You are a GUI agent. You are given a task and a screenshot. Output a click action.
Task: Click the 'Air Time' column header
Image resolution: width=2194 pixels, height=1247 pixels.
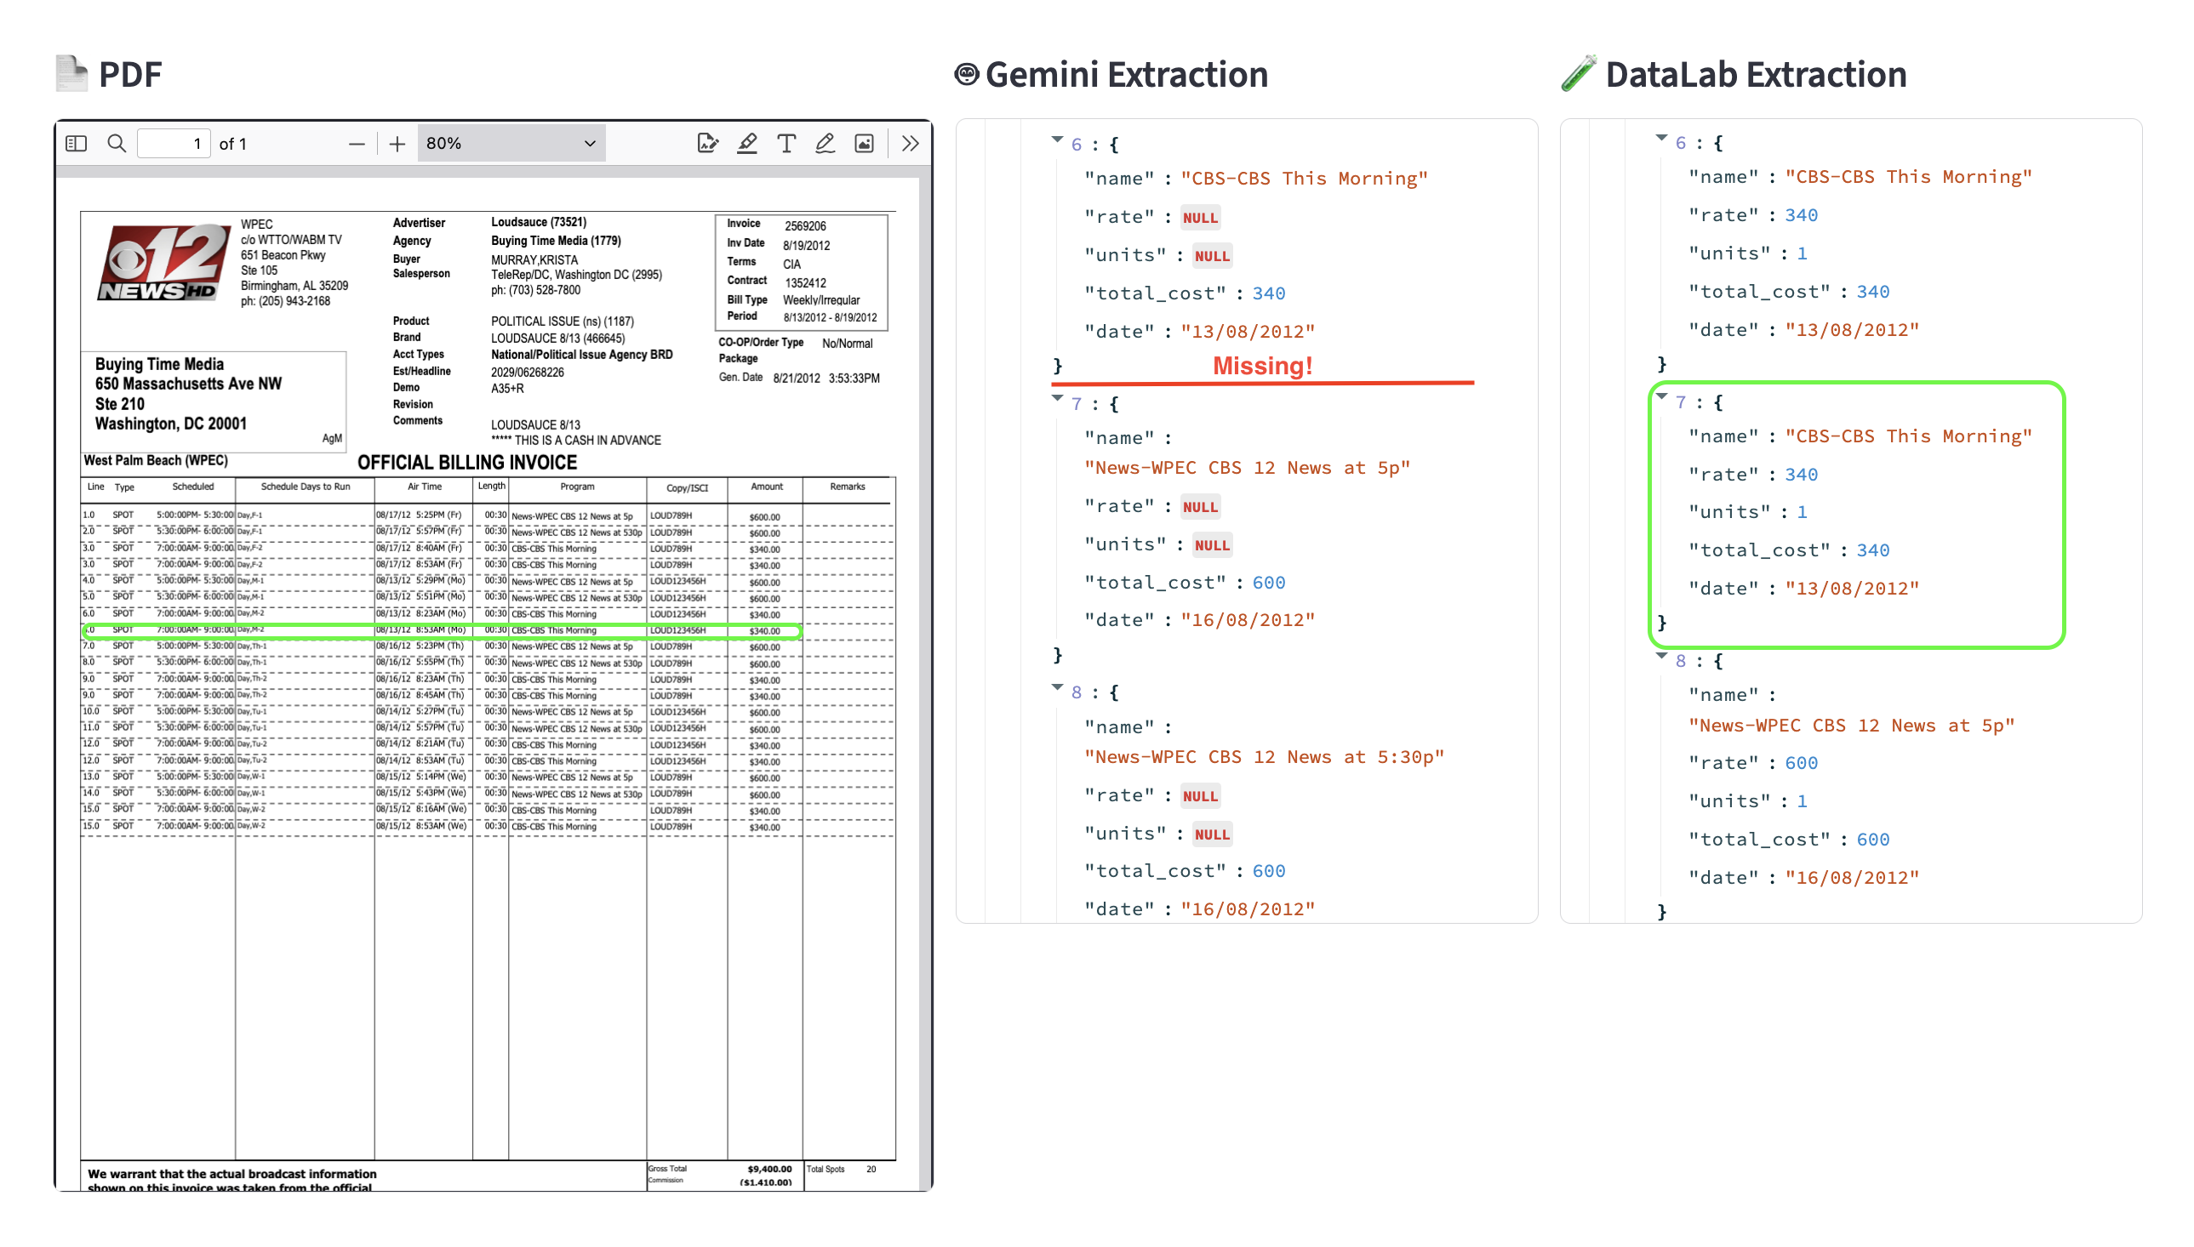424,487
